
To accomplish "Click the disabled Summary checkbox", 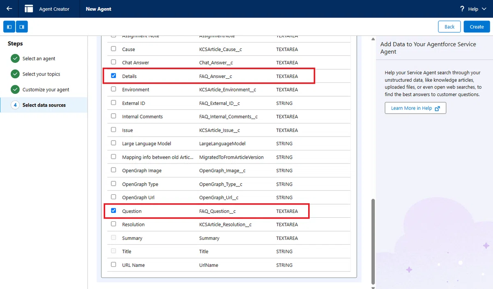I will pyautogui.click(x=114, y=238).
